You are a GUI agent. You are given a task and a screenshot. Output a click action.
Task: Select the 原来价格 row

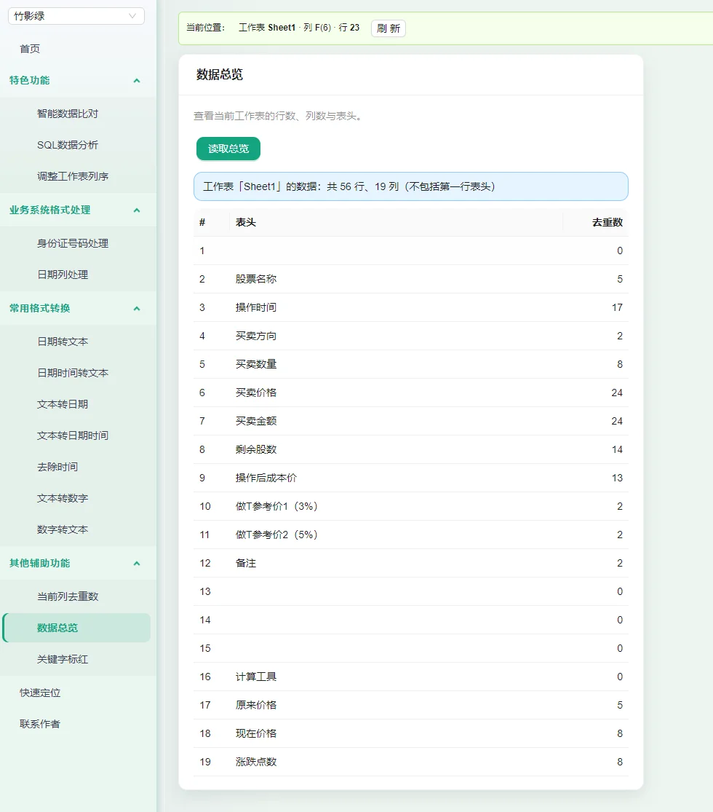pyautogui.click(x=411, y=706)
